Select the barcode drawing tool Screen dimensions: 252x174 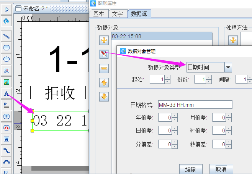(7, 116)
